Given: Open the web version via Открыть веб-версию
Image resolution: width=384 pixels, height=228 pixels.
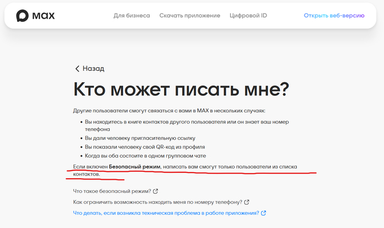Looking at the screenshot, I should click(334, 16).
